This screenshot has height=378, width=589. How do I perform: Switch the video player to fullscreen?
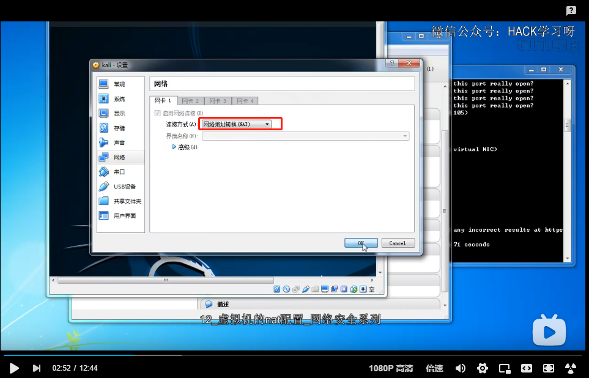(x=549, y=368)
